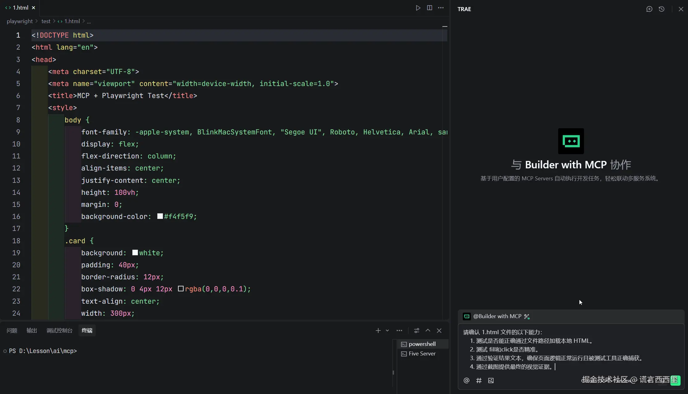This screenshot has height=394, width=688.
Task: Select the Five Server terminal
Action: 422,354
